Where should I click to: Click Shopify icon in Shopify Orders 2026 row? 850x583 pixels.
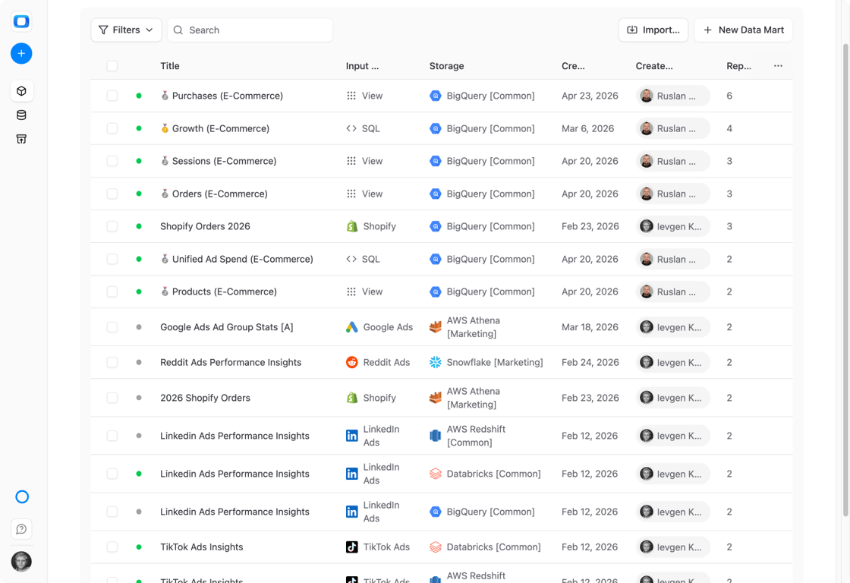point(352,226)
